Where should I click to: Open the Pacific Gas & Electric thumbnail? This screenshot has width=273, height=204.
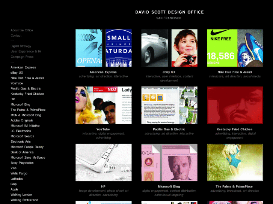click(x=169, y=105)
